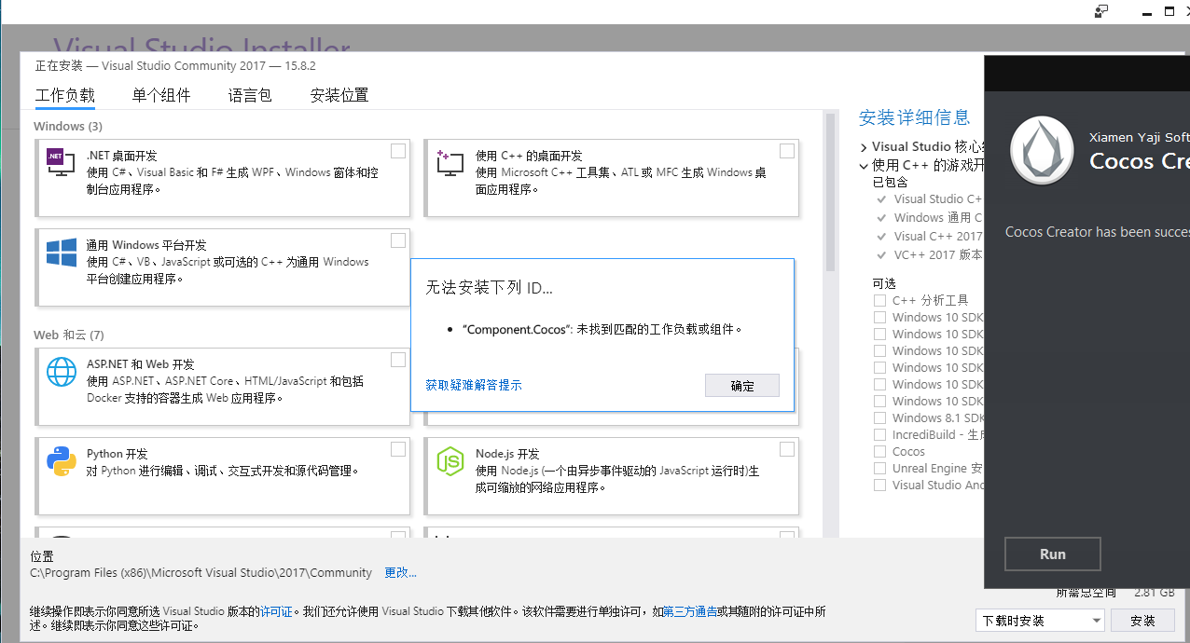Click the C++ desktop development tools icon
Screen dimensions: 1190x643
click(x=449, y=162)
